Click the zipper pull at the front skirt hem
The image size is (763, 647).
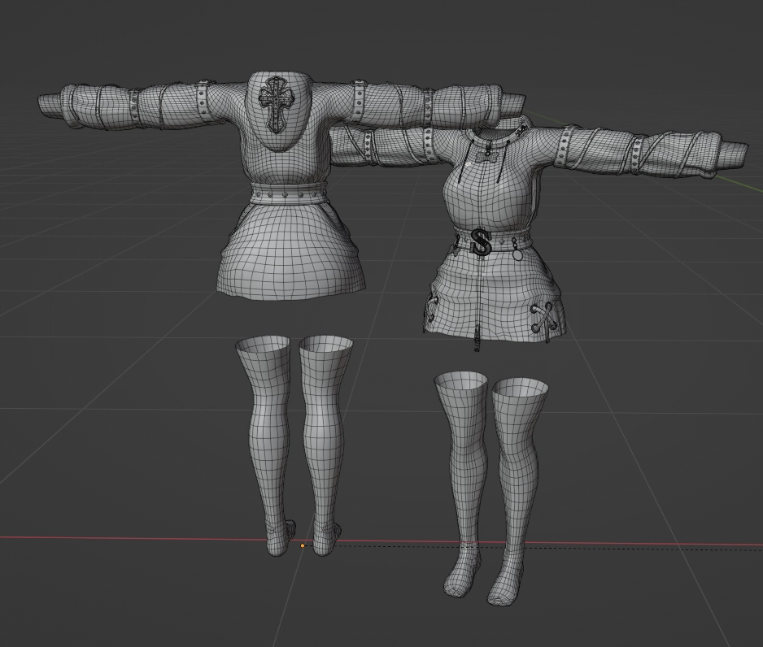pos(477,336)
